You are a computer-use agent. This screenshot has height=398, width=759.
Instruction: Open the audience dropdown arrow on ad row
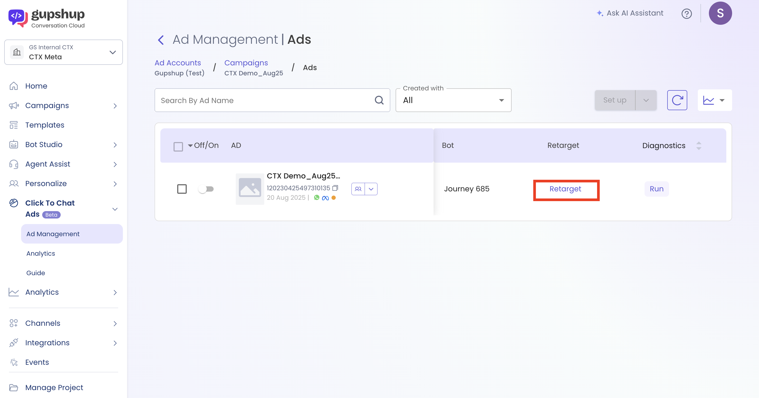tap(371, 189)
